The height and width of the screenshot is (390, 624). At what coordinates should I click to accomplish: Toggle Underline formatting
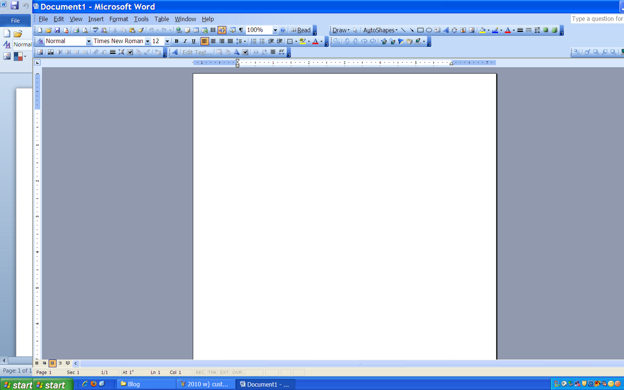pos(193,41)
